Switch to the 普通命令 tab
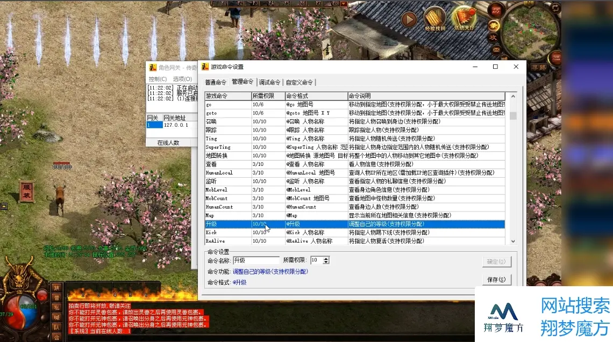Image resolution: width=613 pixels, height=342 pixels. 216,82
